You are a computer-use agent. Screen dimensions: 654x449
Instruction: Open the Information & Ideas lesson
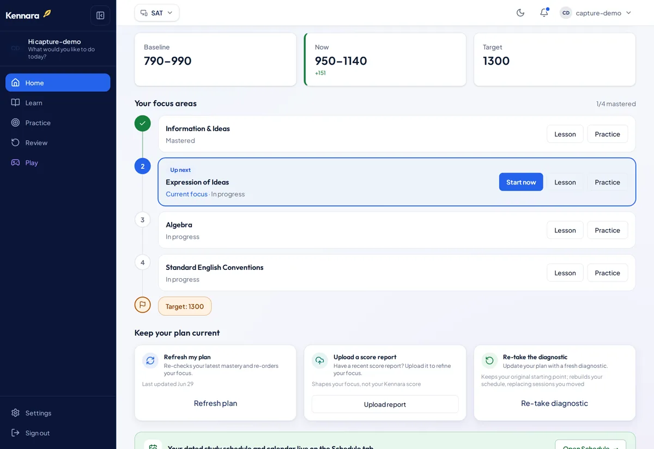point(565,134)
